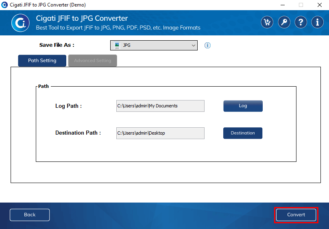Expand the Save File As dropdown arrow
The image size is (329, 229).
pos(193,45)
